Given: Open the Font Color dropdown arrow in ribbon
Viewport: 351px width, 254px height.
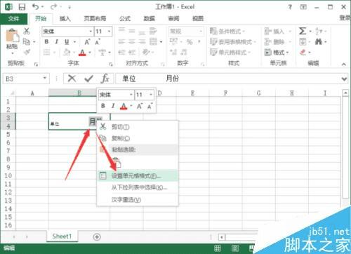Looking at the screenshot, I should pyautogui.click(x=90, y=53).
